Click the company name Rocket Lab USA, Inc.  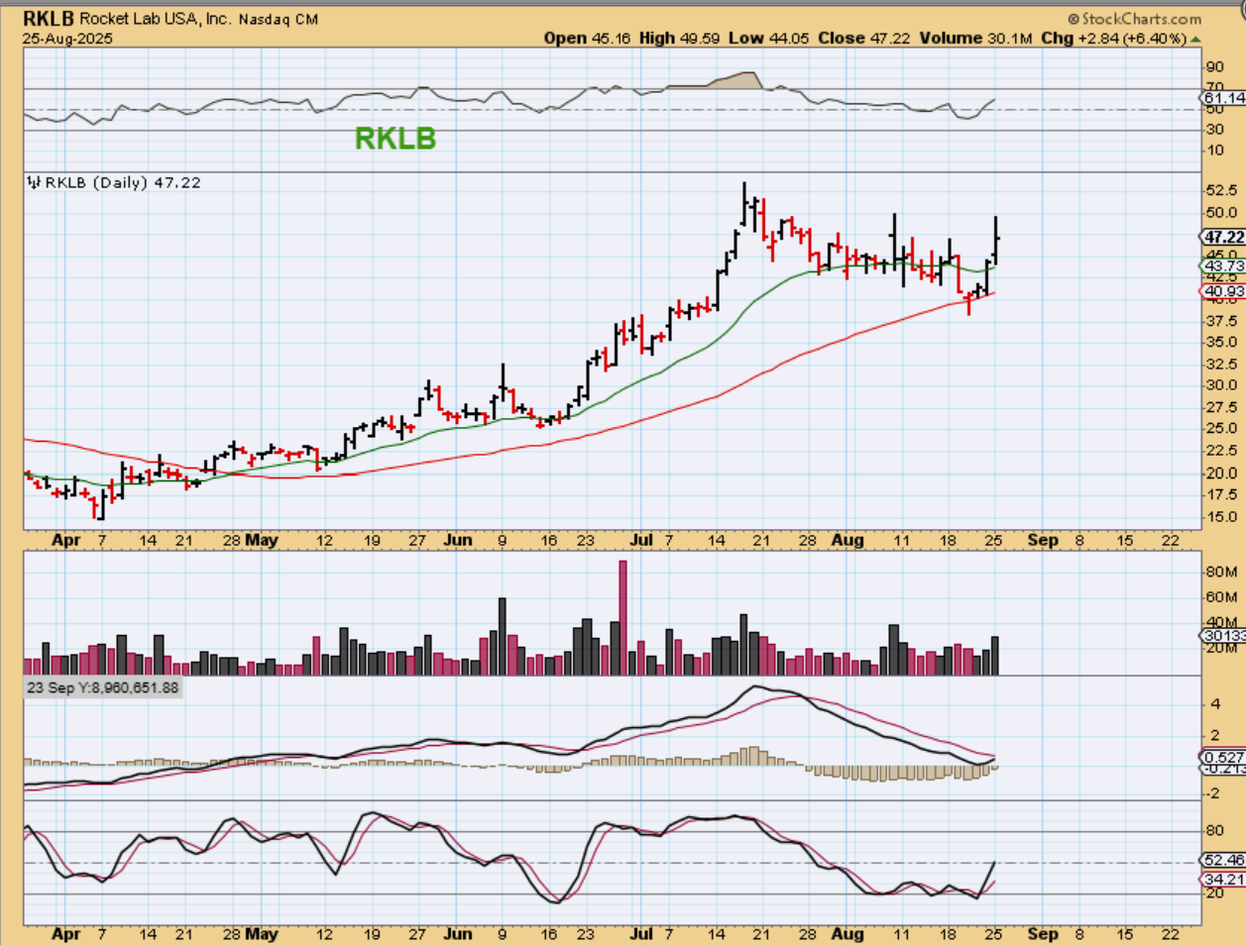click(x=155, y=19)
